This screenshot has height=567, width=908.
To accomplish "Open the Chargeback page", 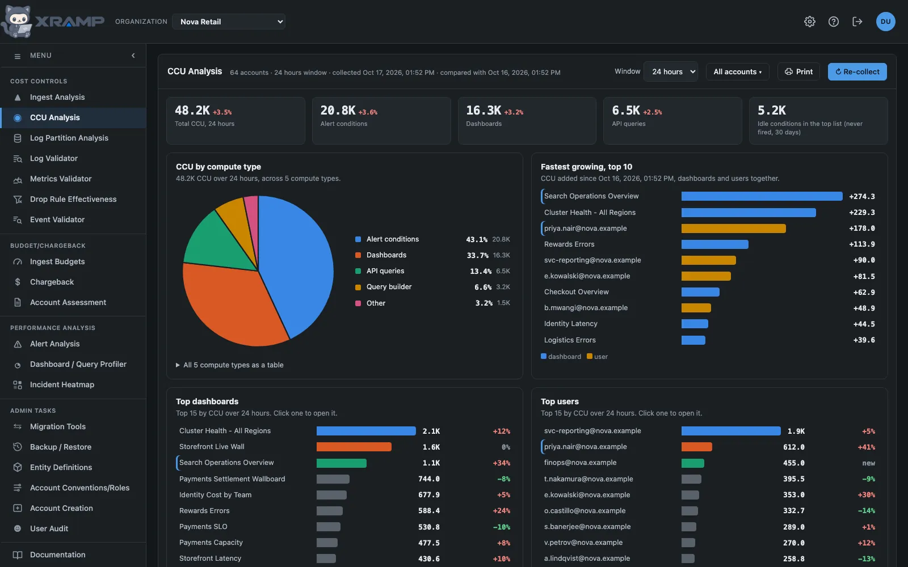I will 73,282.
